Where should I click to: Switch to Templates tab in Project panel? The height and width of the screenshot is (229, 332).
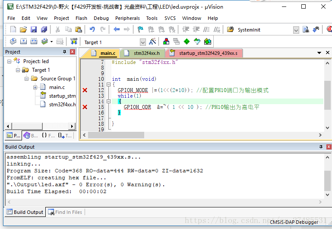point(65,135)
